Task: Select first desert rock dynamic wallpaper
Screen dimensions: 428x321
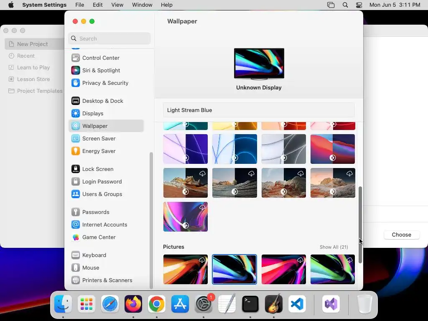Action: [185, 183]
